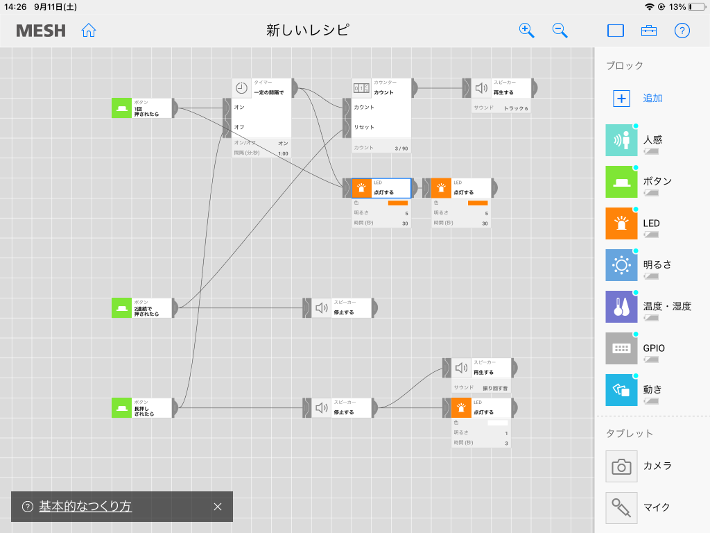Select the button block '1回押されたら'
Screen dimensions: 710x533
(141, 108)
